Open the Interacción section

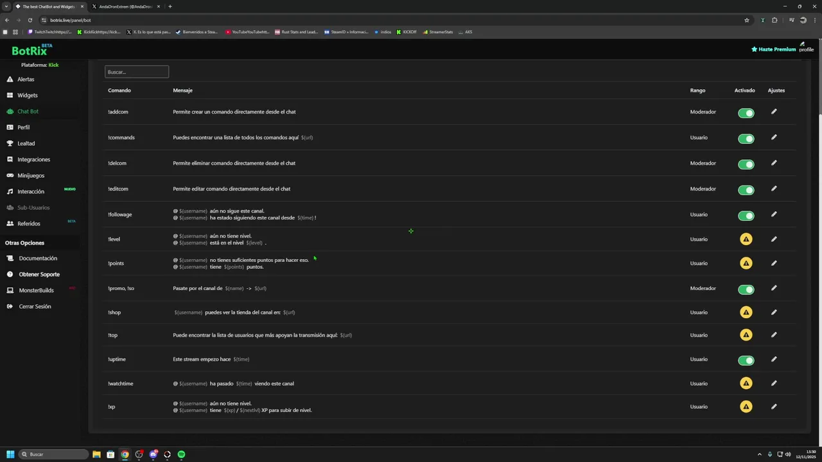(31, 191)
